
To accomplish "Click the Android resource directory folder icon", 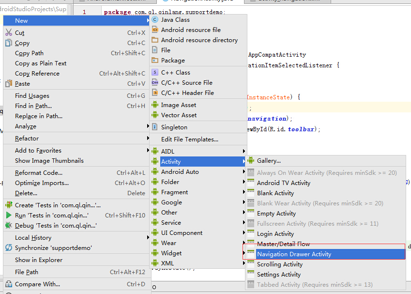I will coord(155,40).
